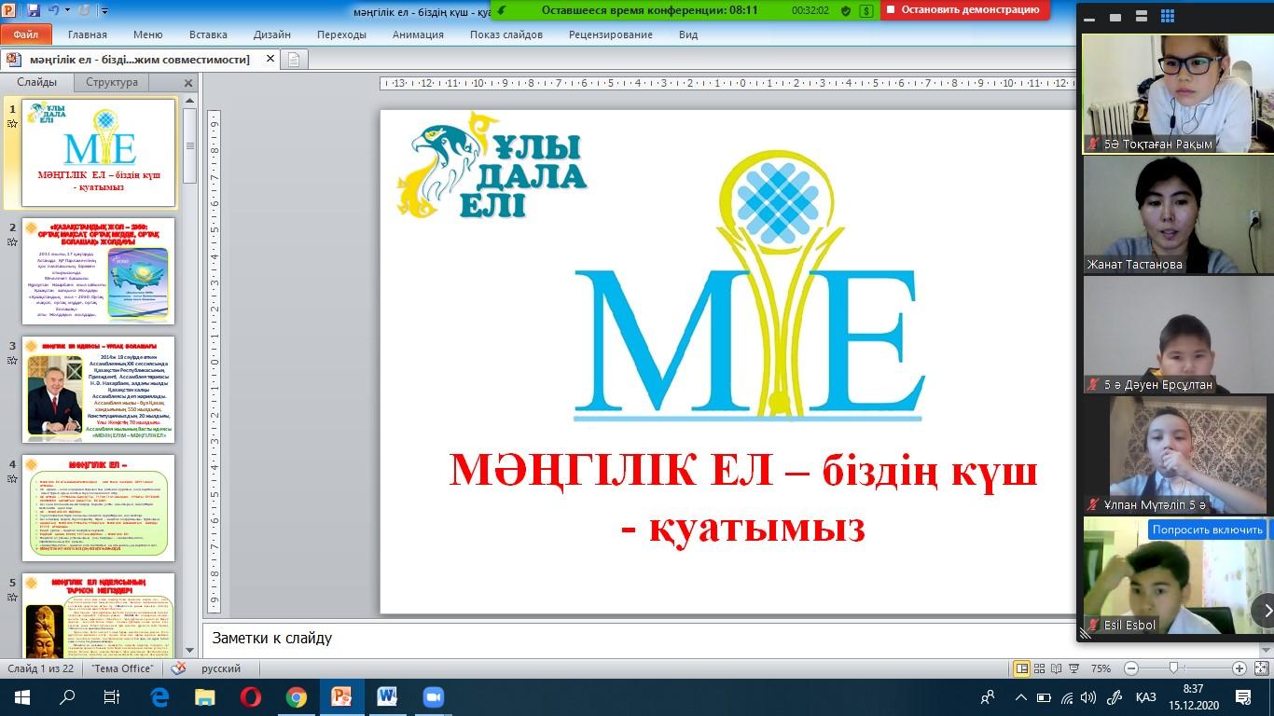Open the Дизайн ribbon tab
This screenshot has height=716, width=1274.
pyautogui.click(x=271, y=34)
